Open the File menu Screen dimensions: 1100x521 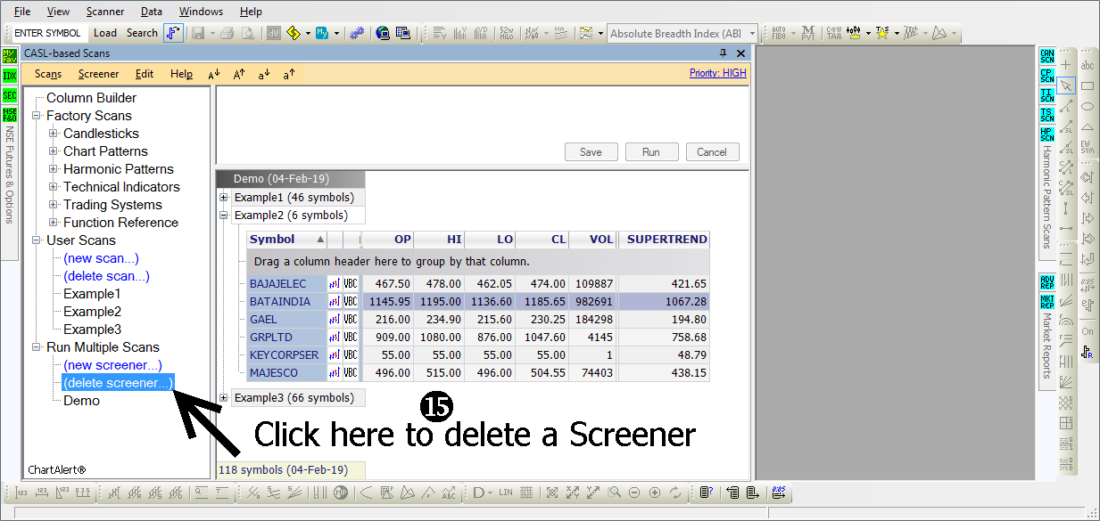[22, 12]
